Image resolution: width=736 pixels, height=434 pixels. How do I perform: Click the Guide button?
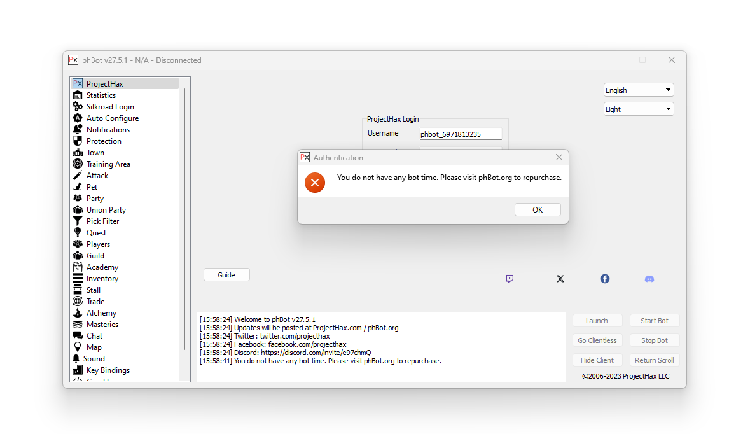coord(226,275)
